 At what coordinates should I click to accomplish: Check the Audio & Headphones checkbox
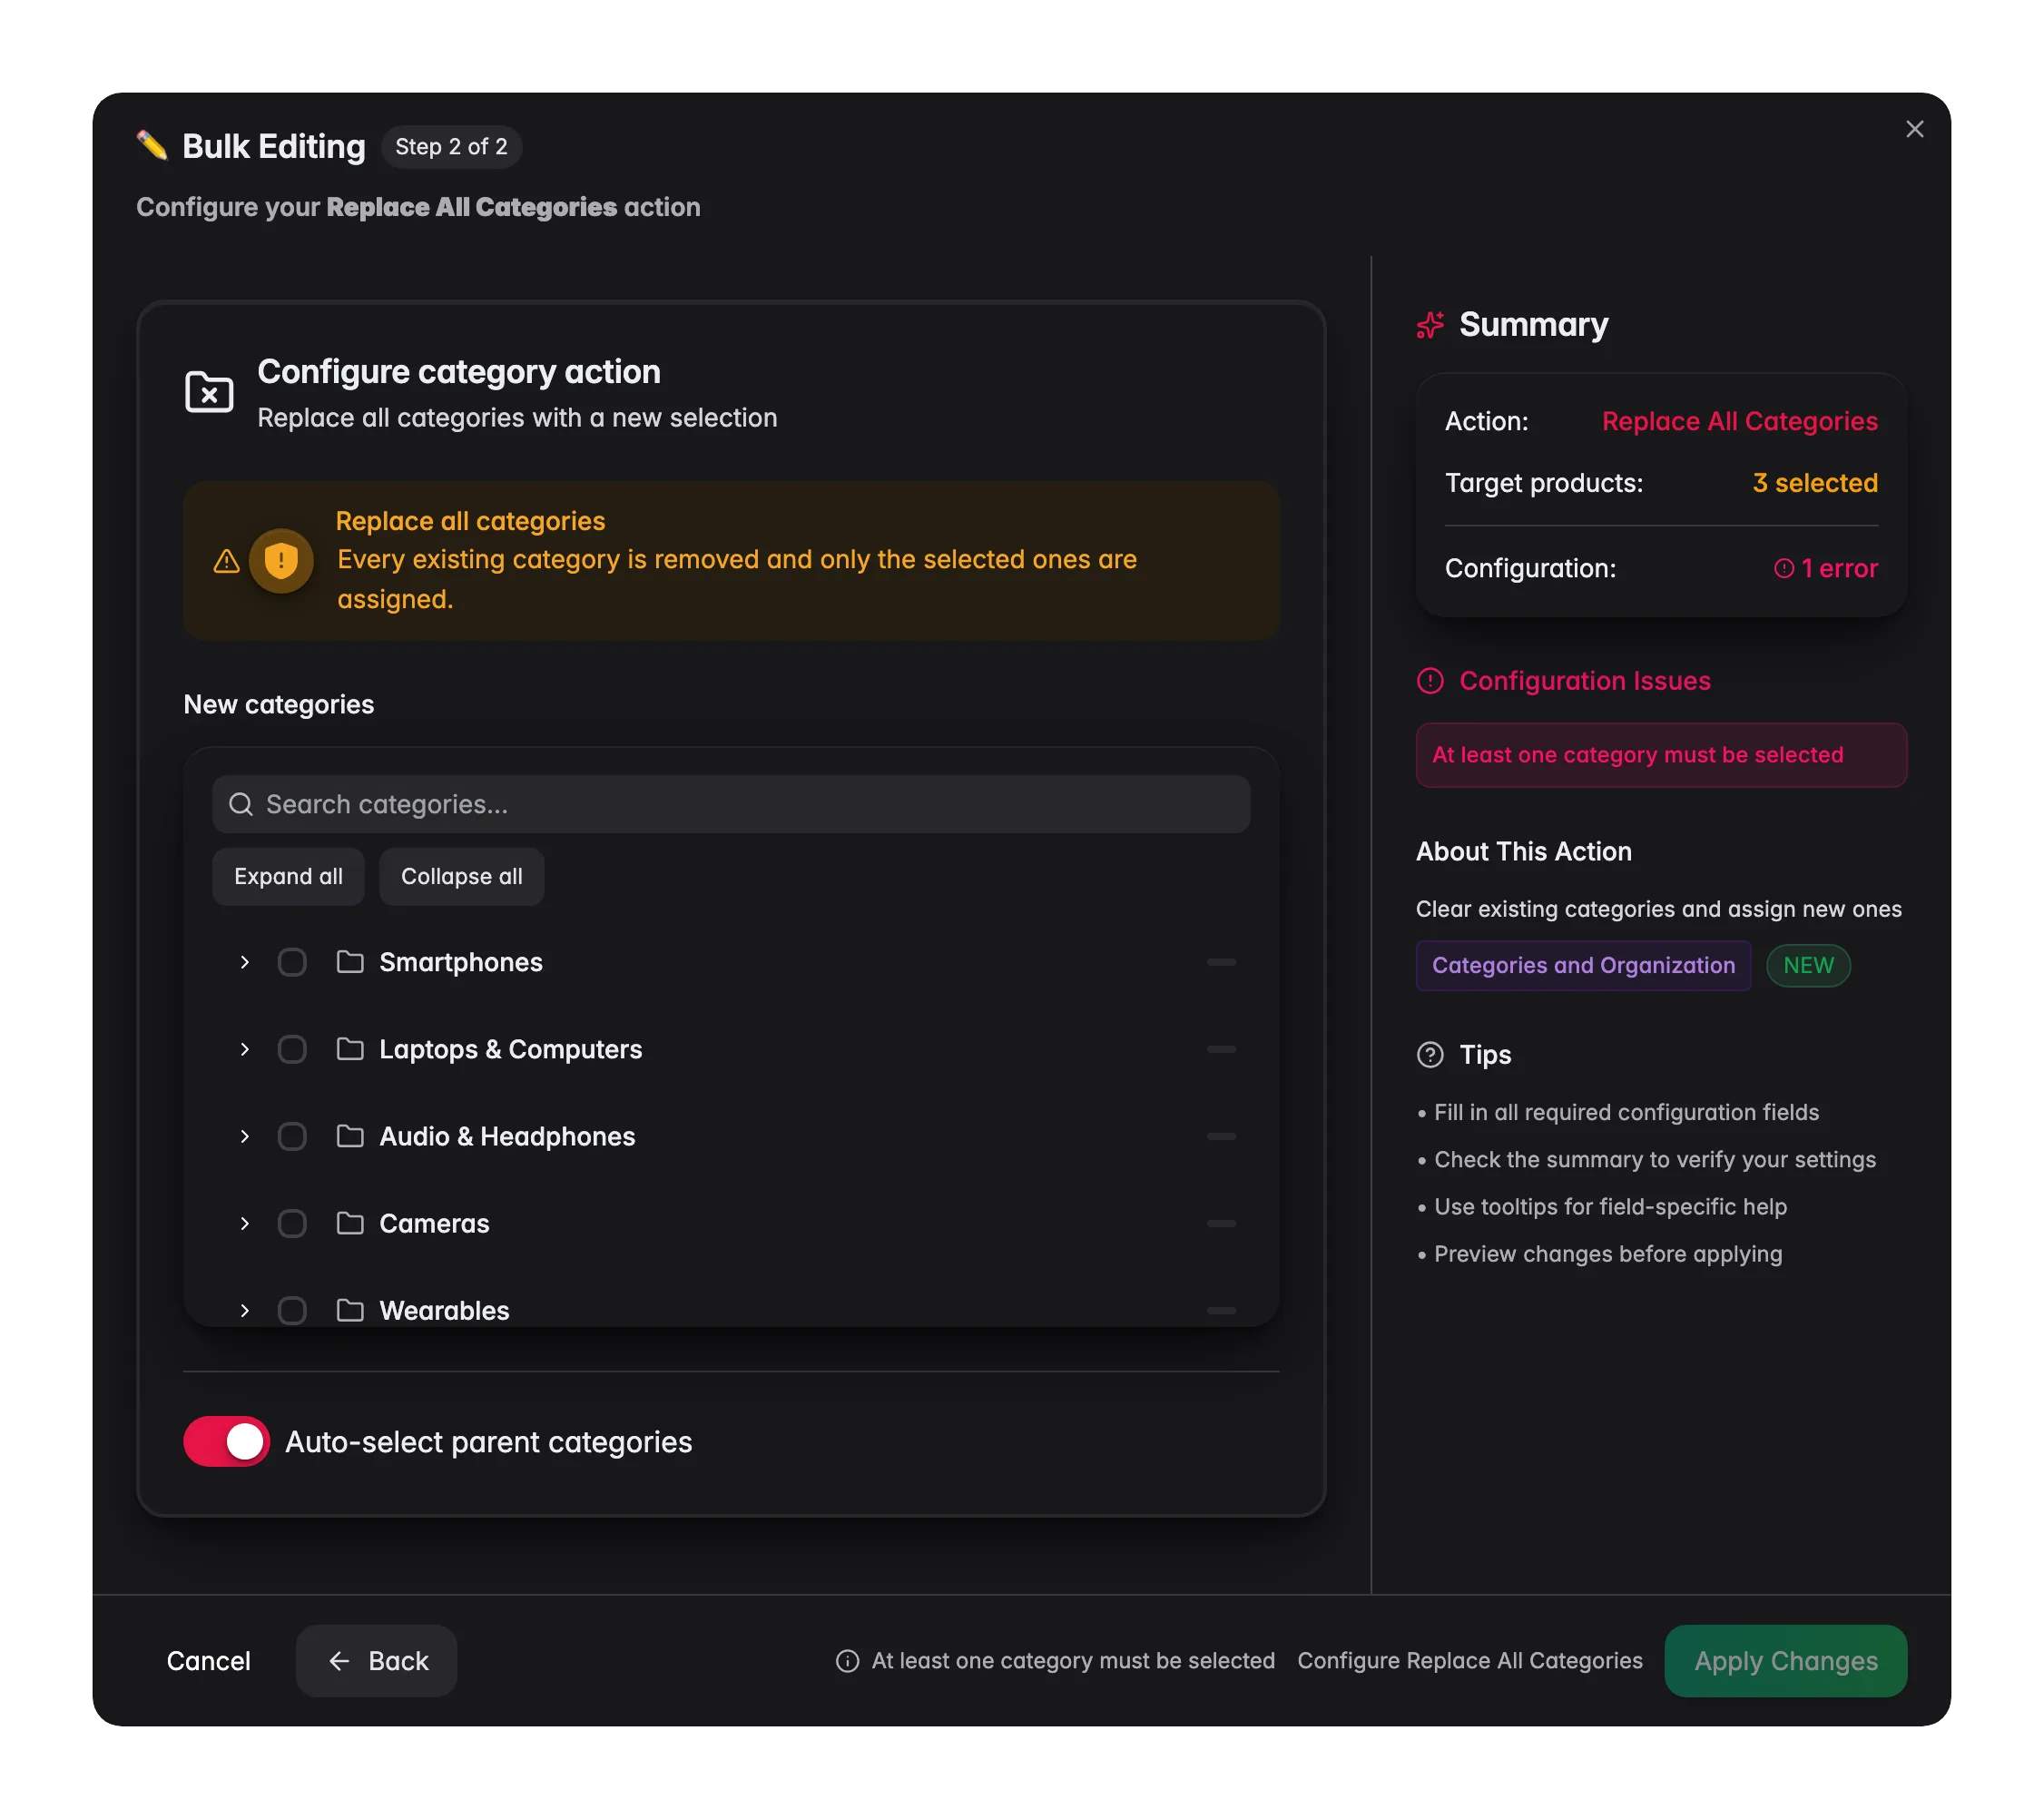tap(292, 1136)
